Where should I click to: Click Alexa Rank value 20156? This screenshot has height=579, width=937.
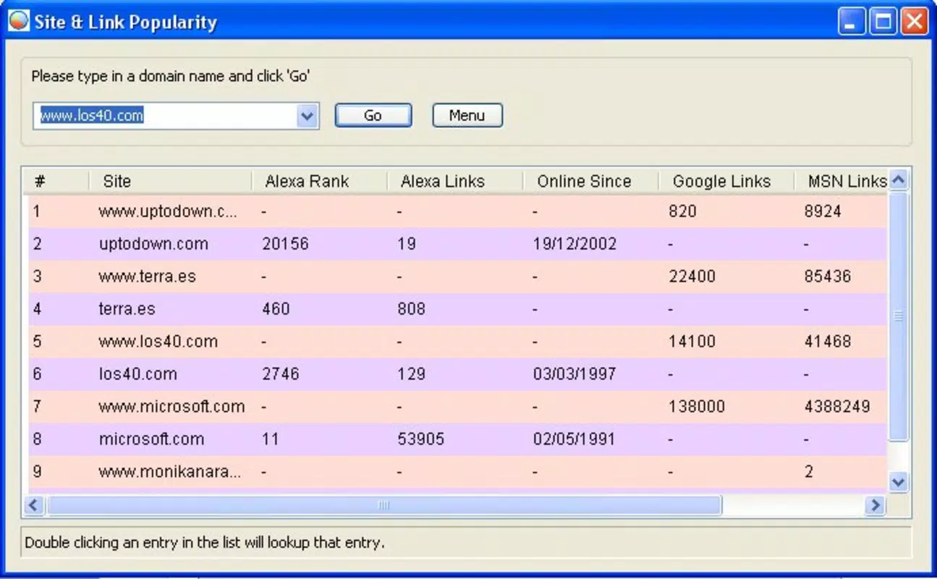pyautogui.click(x=285, y=244)
